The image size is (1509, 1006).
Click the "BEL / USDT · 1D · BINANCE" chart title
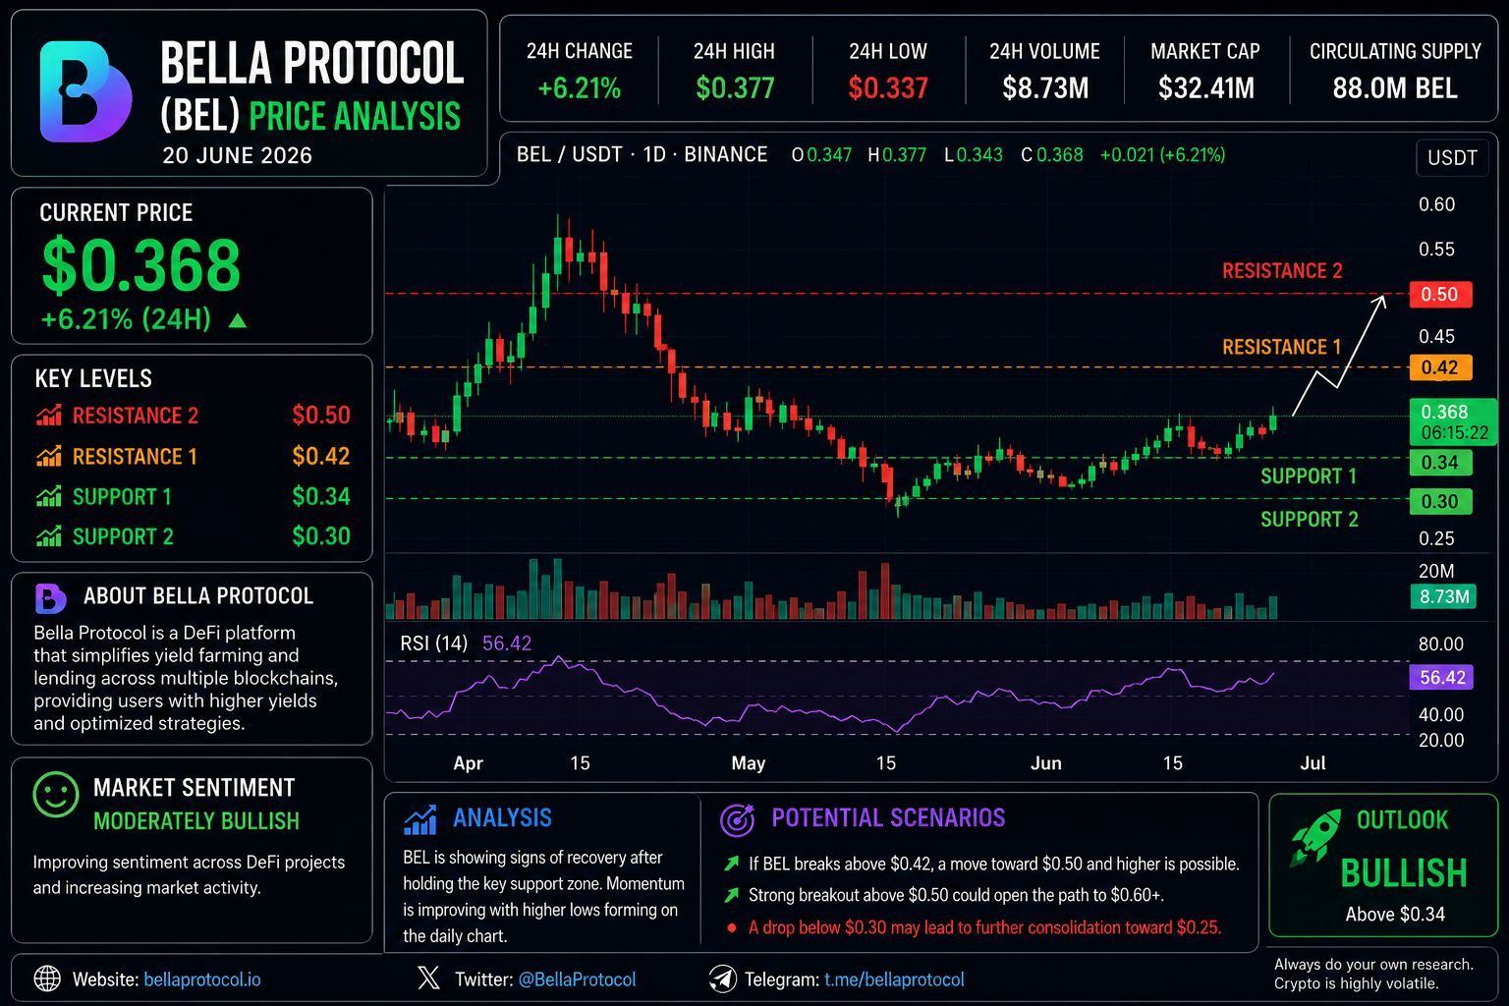click(x=643, y=155)
